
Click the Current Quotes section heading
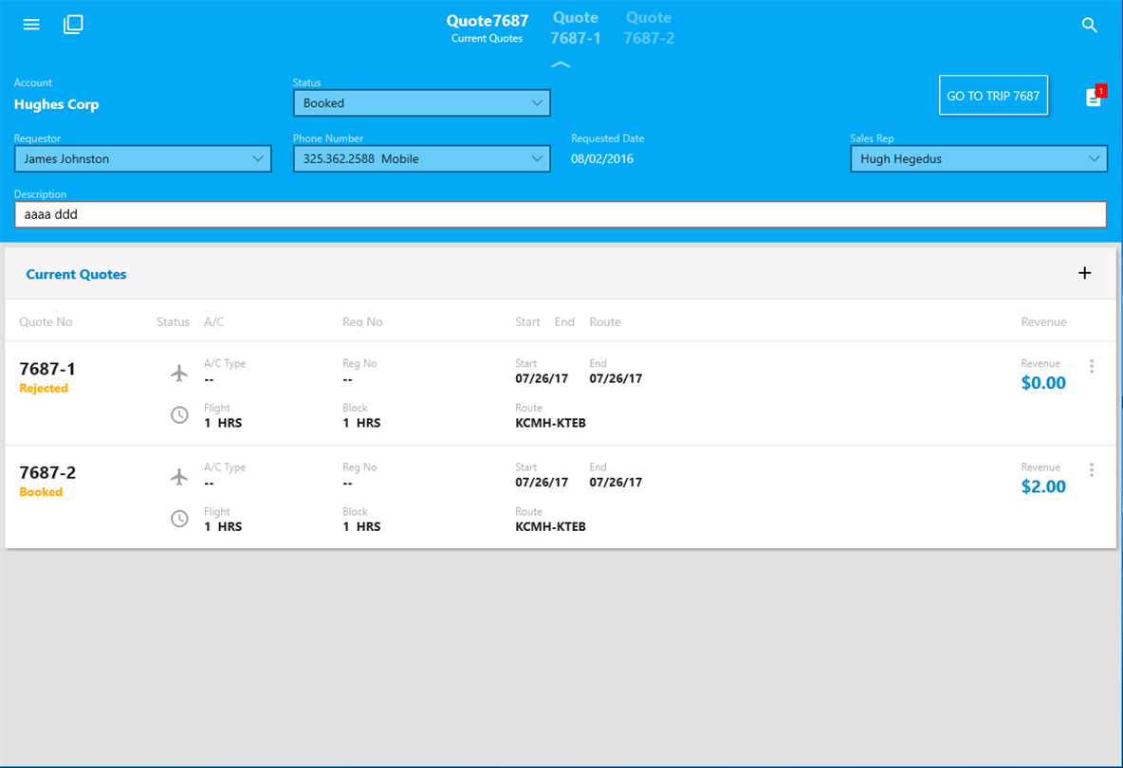pos(76,274)
